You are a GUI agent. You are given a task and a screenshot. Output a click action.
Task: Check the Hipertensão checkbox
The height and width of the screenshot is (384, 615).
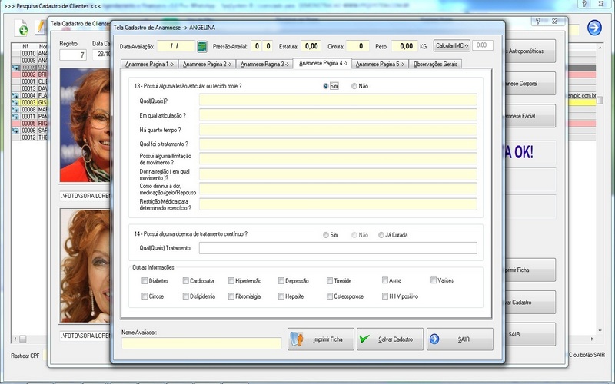[231, 280]
